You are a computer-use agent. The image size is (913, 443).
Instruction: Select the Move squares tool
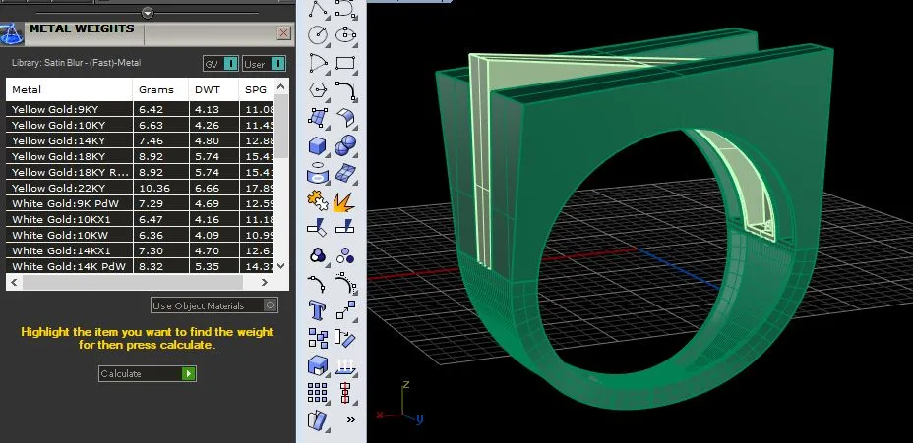[x=345, y=309]
